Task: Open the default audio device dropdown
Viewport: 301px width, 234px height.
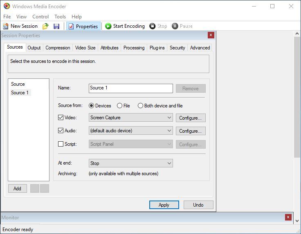Action: (131, 131)
